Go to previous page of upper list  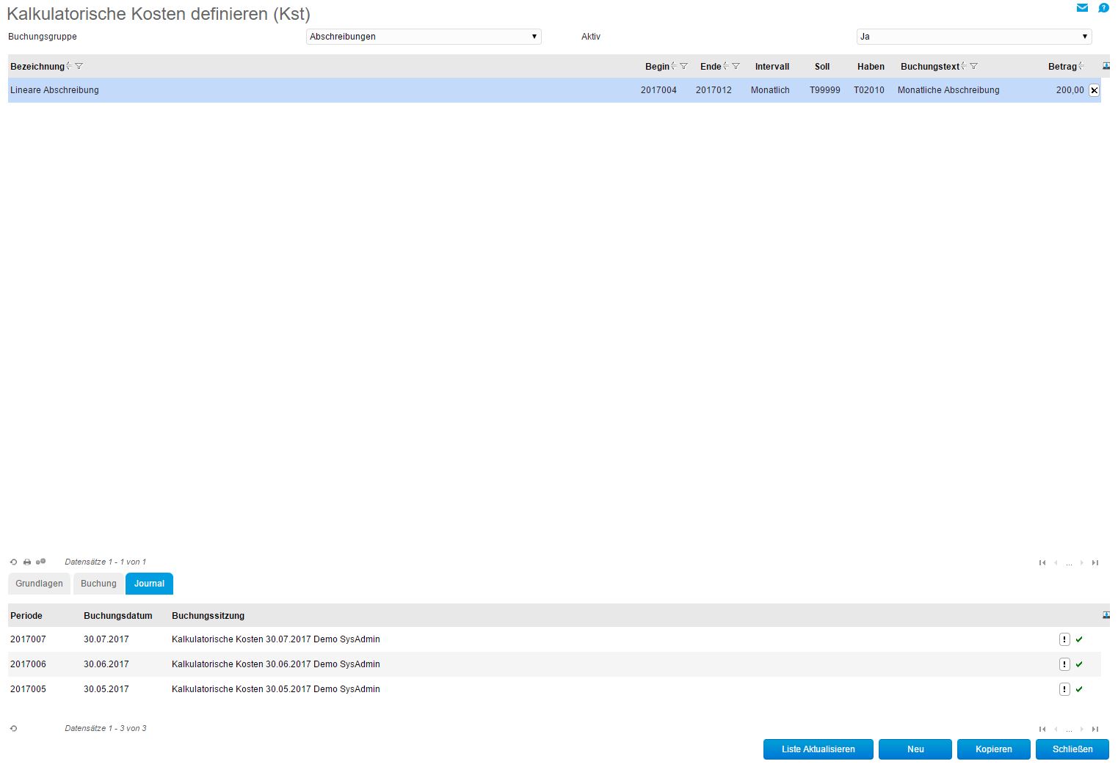(1056, 563)
